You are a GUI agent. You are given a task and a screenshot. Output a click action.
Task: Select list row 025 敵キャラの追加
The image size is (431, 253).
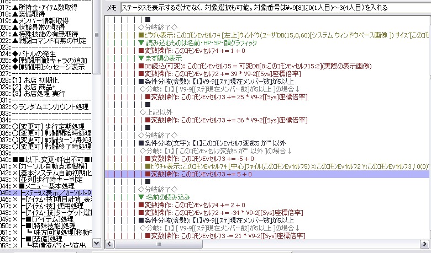[x=46, y=60]
